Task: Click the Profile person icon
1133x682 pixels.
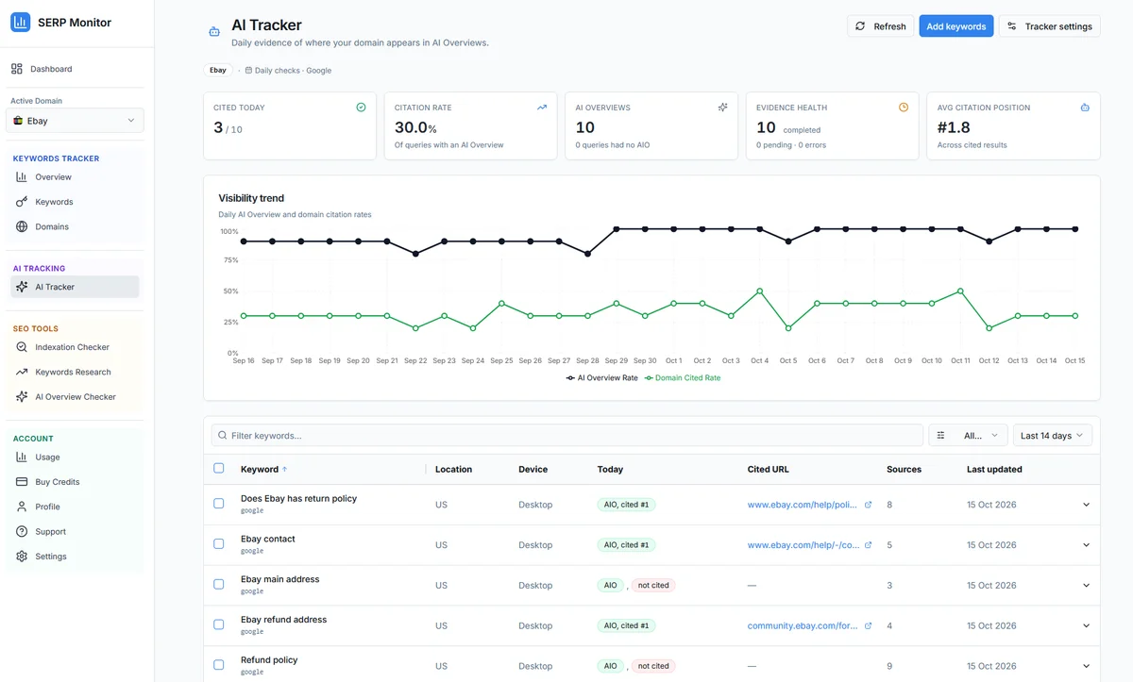Action: (x=22, y=507)
